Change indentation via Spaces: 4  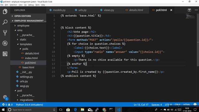point(157,105)
